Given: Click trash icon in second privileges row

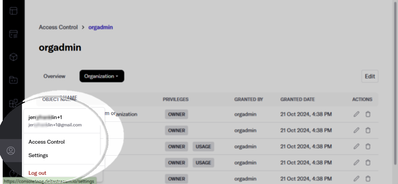Looking at the screenshot, I should pyautogui.click(x=368, y=130).
